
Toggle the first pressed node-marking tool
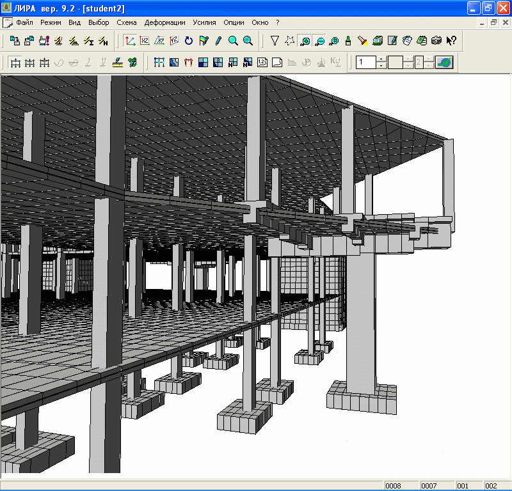click(306, 41)
